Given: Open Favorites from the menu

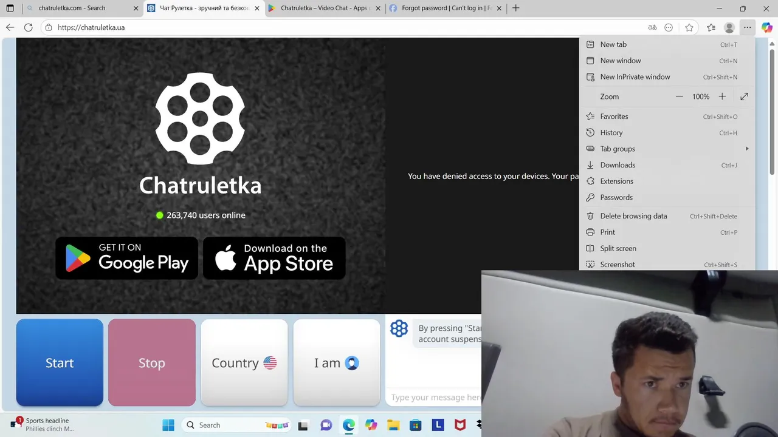Looking at the screenshot, I should 667,117.
